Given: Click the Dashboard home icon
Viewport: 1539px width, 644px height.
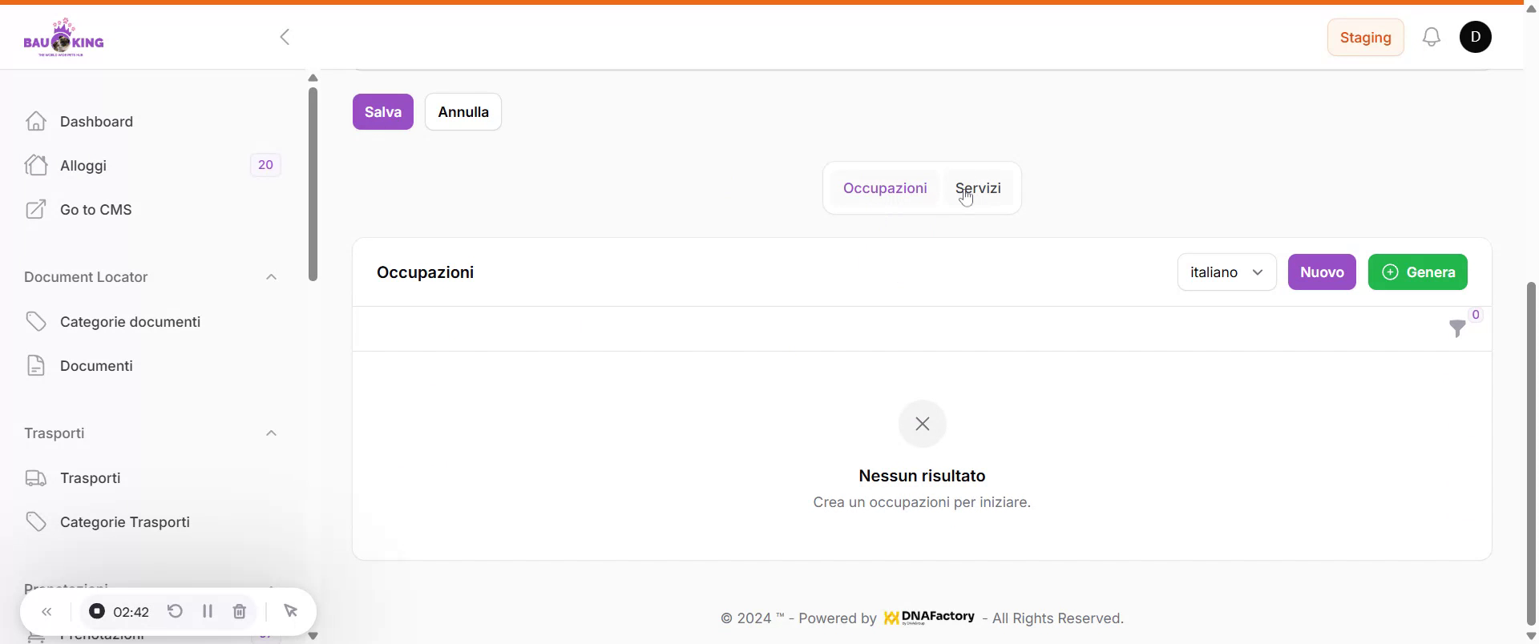Looking at the screenshot, I should [35, 121].
